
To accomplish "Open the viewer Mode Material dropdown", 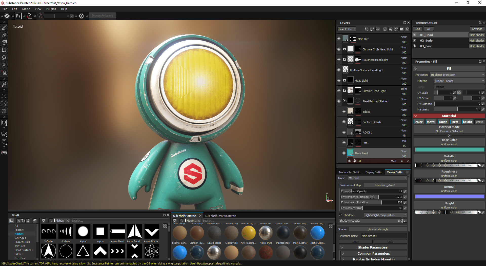I will point(377,178).
